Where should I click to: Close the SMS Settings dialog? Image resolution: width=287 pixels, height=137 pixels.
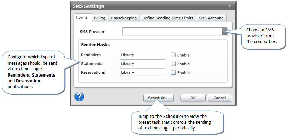230,6
